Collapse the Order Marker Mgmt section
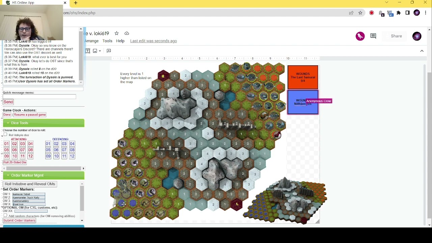 tap(44, 175)
